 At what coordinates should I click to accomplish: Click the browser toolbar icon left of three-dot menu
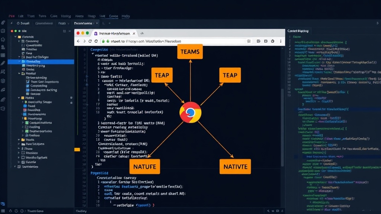(273, 41)
